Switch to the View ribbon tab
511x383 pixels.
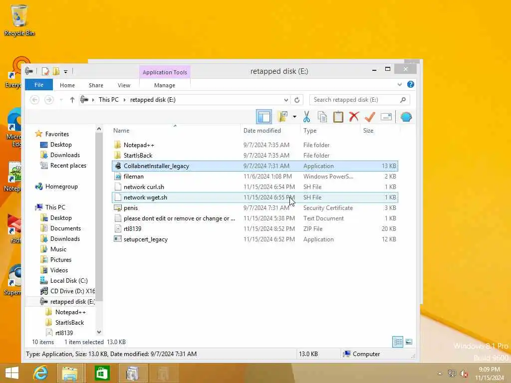point(124,85)
